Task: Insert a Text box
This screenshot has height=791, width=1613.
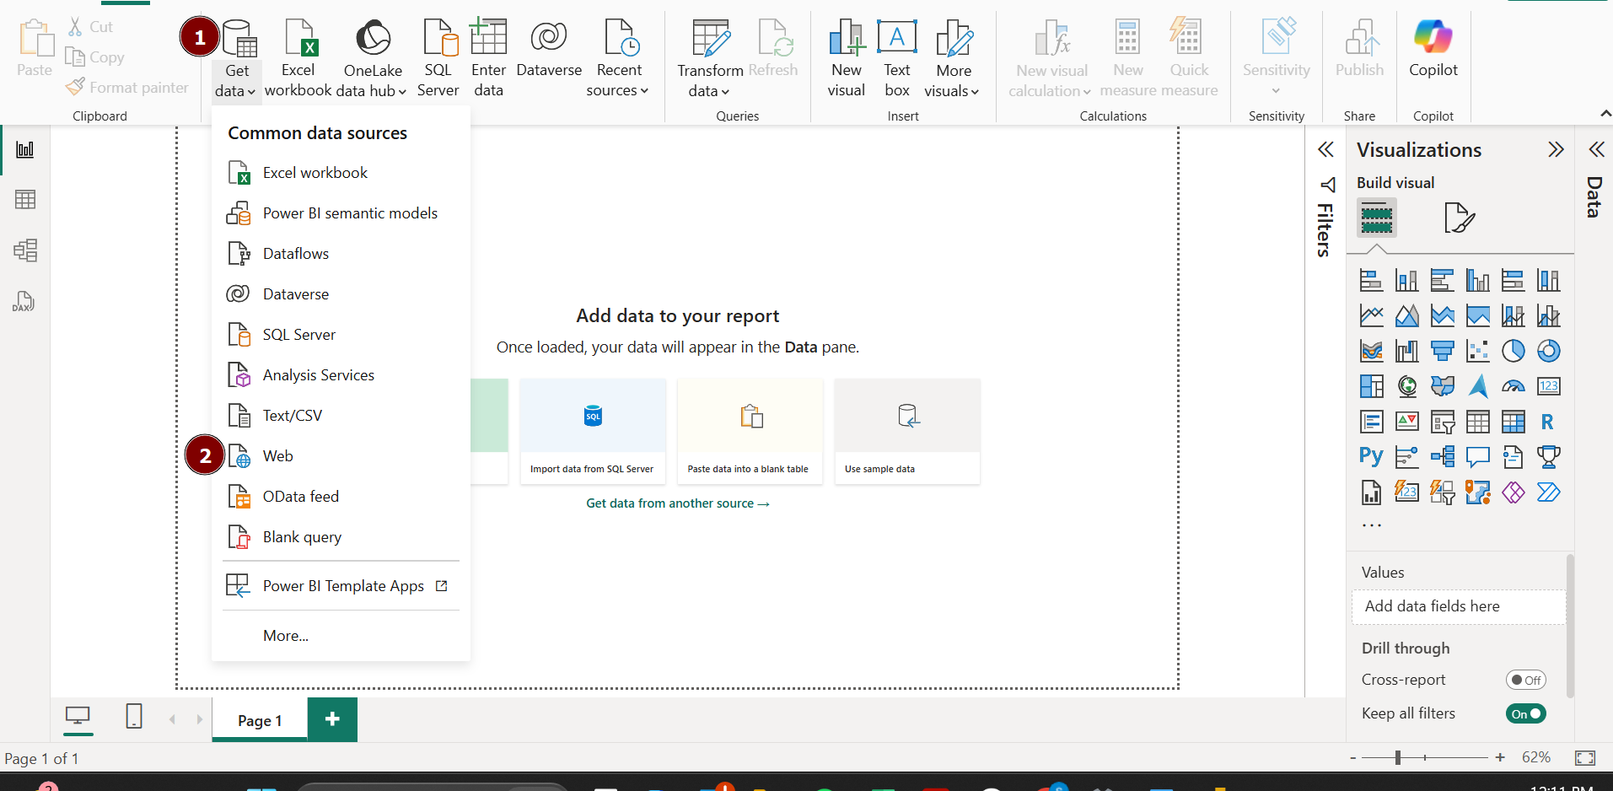Action: [x=897, y=57]
